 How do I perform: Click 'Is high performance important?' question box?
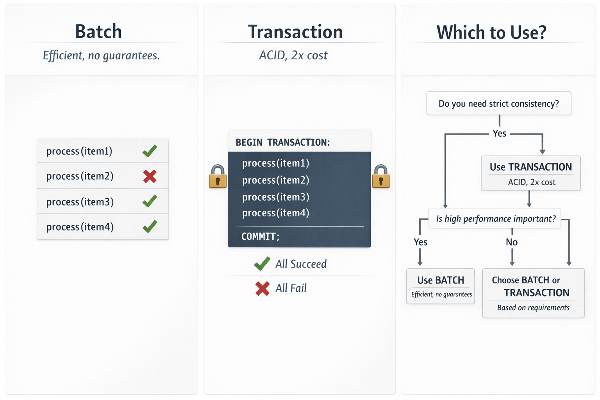(x=495, y=219)
